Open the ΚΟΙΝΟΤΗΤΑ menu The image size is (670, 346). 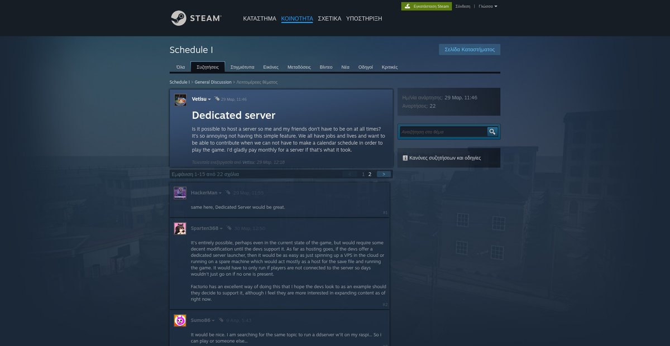pos(297,18)
